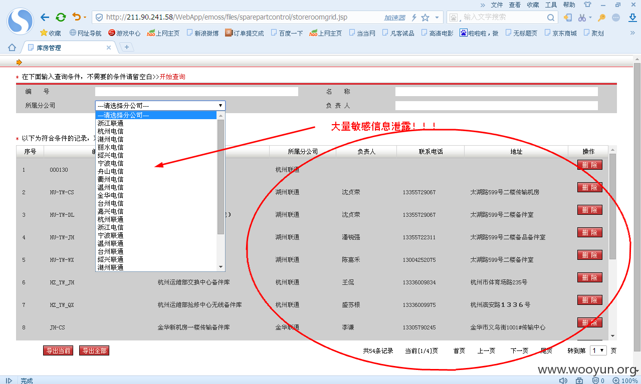Open the 工具 menu
The width and height of the screenshot is (641, 384).
click(551, 5)
